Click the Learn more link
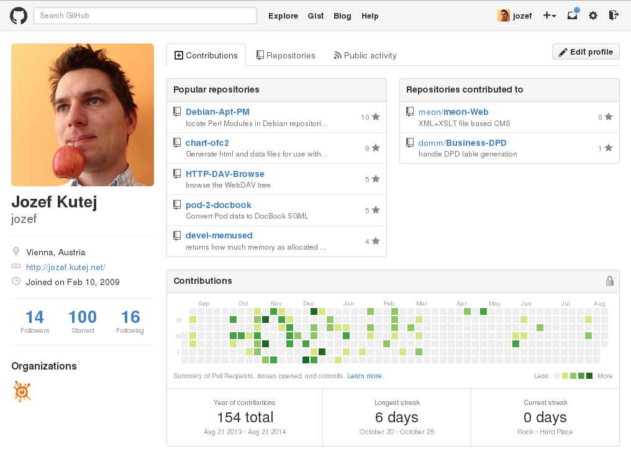 [365, 376]
